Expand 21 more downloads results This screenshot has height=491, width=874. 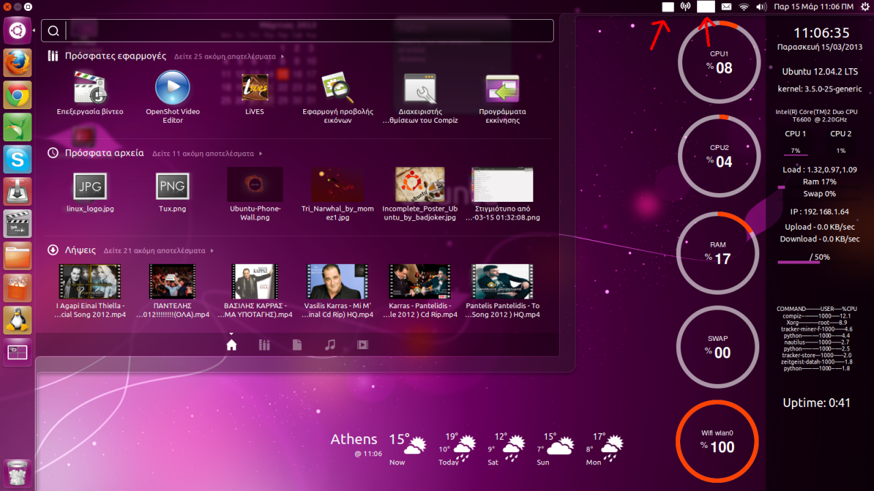(x=154, y=251)
